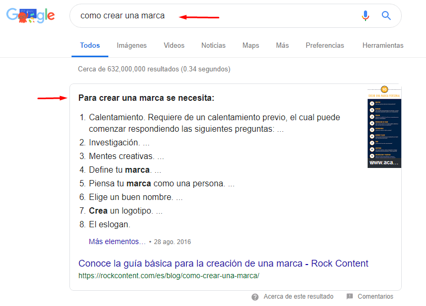Viewport: 426px width, 306px height.
Task: Open the Preferencias menu
Action: (325, 46)
